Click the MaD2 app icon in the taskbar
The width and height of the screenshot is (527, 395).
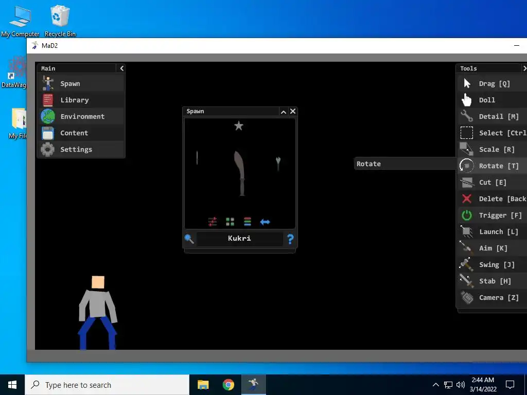click(x=254, y=385)
